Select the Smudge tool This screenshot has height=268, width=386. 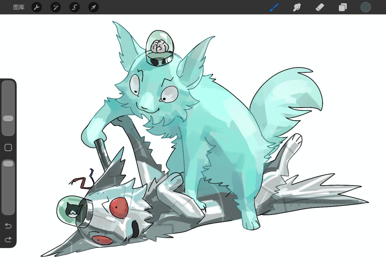tap(297, 7)
